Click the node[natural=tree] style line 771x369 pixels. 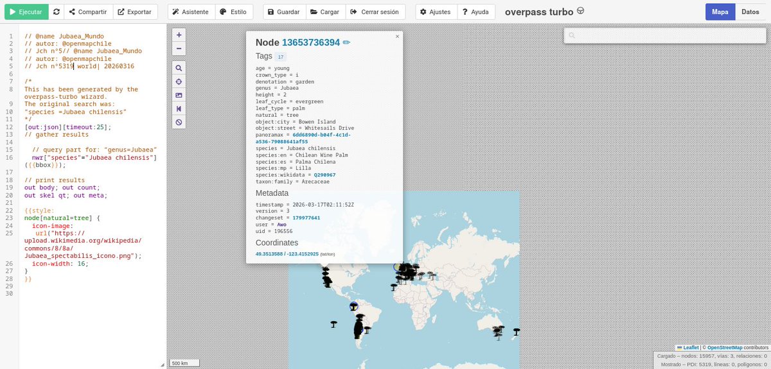63,218
